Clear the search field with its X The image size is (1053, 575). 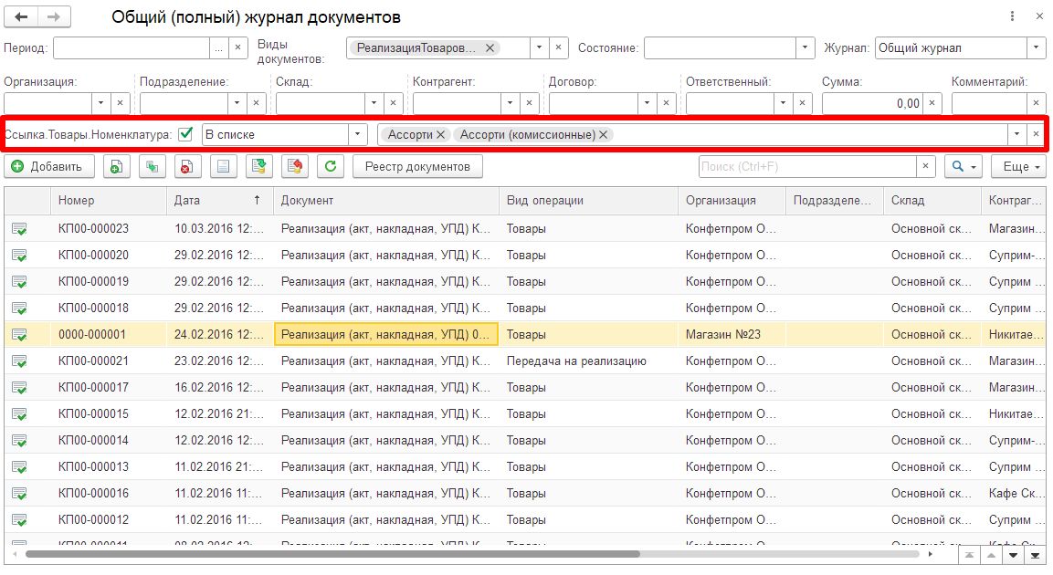coord(925,166)
